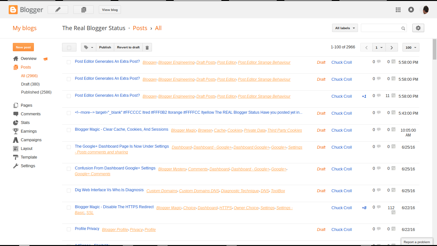Open the posts list icon button
The height and width of the screenshot is (246, 437).
click(x=83, y=10)
